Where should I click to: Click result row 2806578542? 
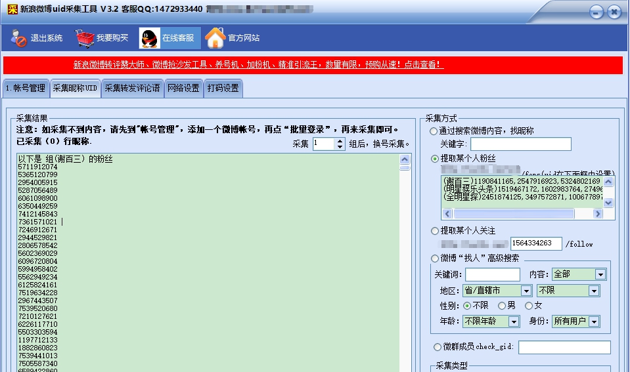click(37, 245)
